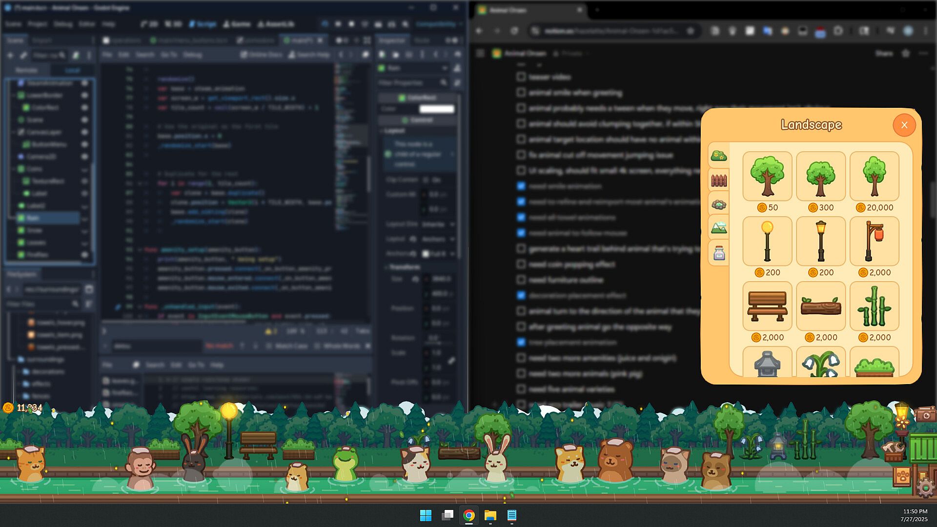
Task: Open the camera screenshot icon in game
Action: tap(926, 414)
